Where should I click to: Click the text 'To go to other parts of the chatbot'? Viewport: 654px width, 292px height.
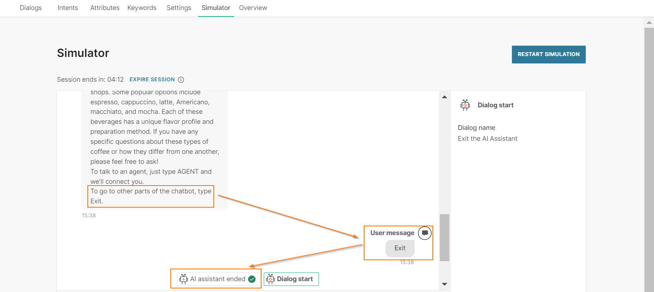coord(143,191)
